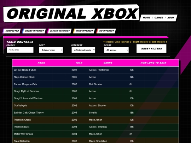
Task: Focus the Find a title search field
Action: coord(20,50)
